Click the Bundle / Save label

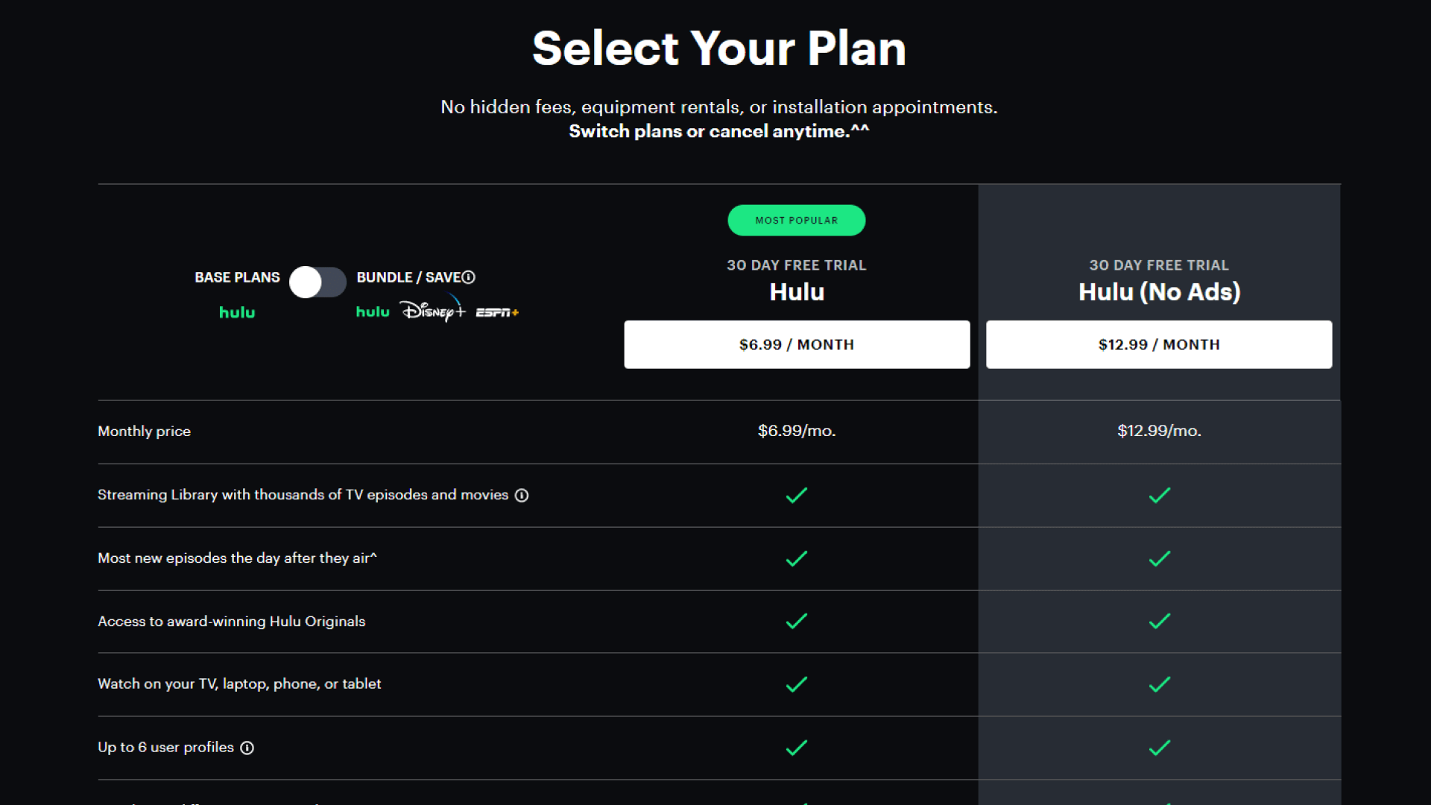click(408, 277)
